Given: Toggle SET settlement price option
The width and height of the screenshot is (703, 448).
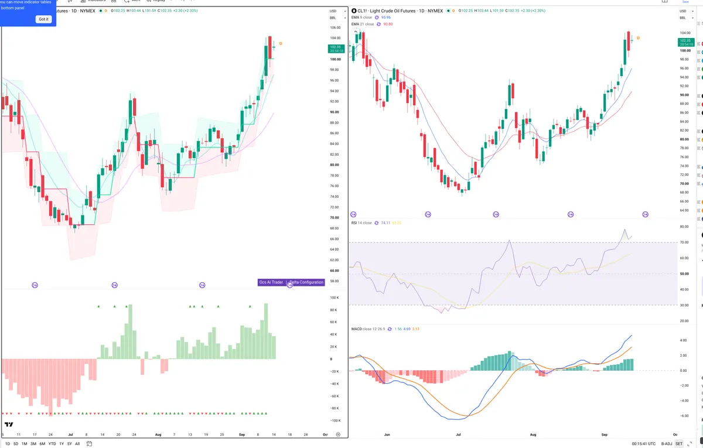Looking at the screenshot, I should (679, 444).
